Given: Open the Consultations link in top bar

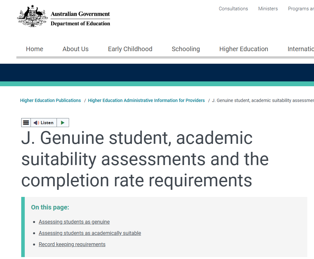Looking at the screenshot, I should click(x=233, y=9).
